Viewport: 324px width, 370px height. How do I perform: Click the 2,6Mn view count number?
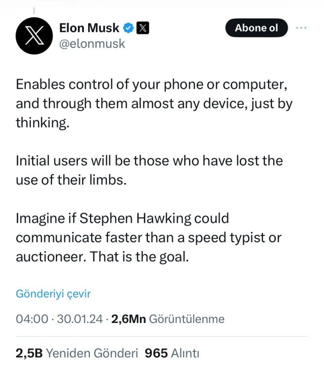(129, 319)
